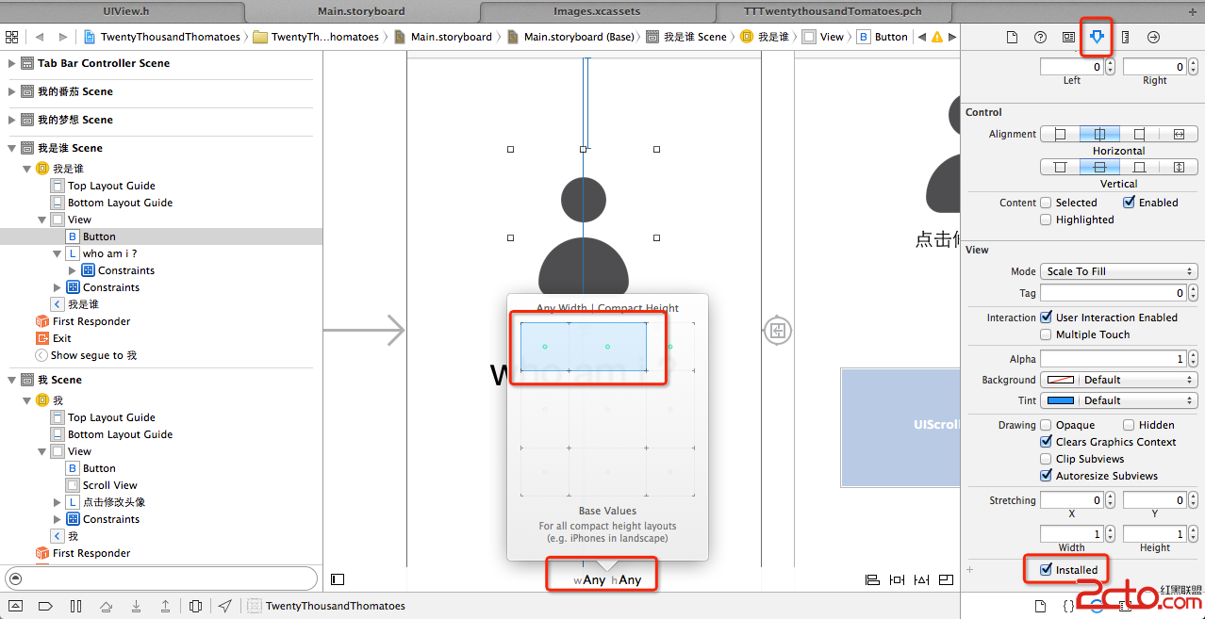
Task: Click the yellow warning issue icon
Action: 936,37
